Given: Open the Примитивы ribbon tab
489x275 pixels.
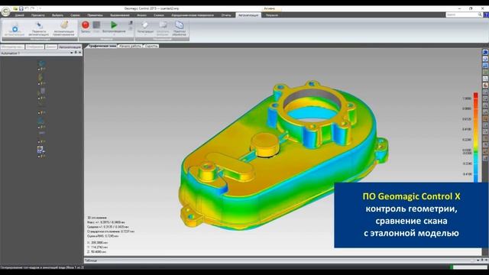Looking at the screenshot, I should point(95,15).
